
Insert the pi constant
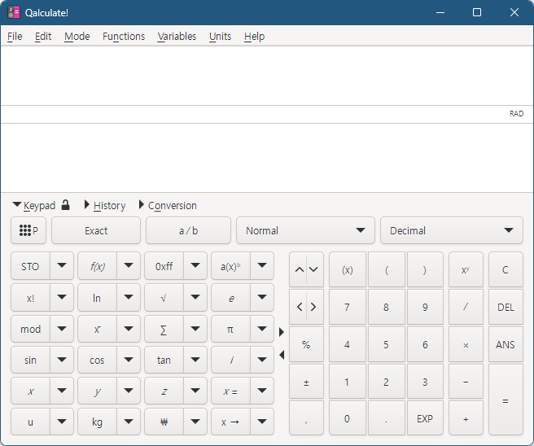pos(230,330)
